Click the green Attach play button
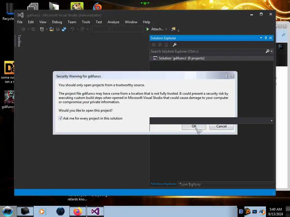290x217 pixels. pos(148,29)
